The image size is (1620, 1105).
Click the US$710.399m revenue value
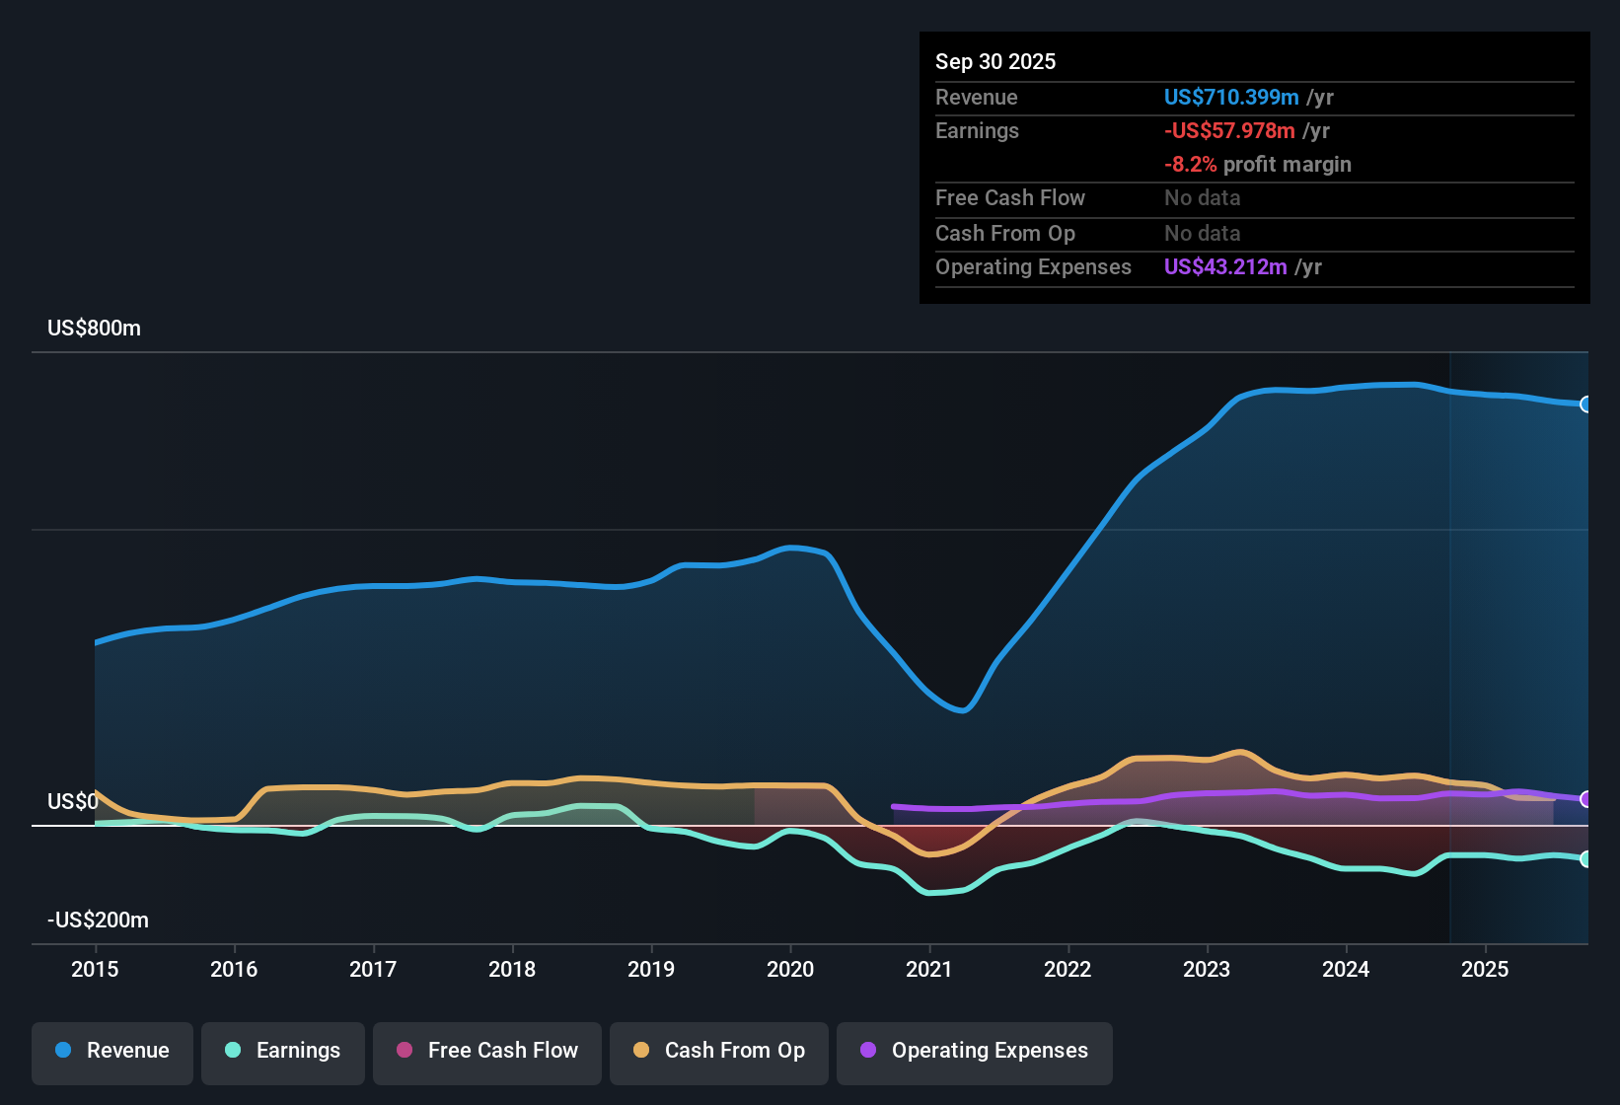coord(1230,97)
